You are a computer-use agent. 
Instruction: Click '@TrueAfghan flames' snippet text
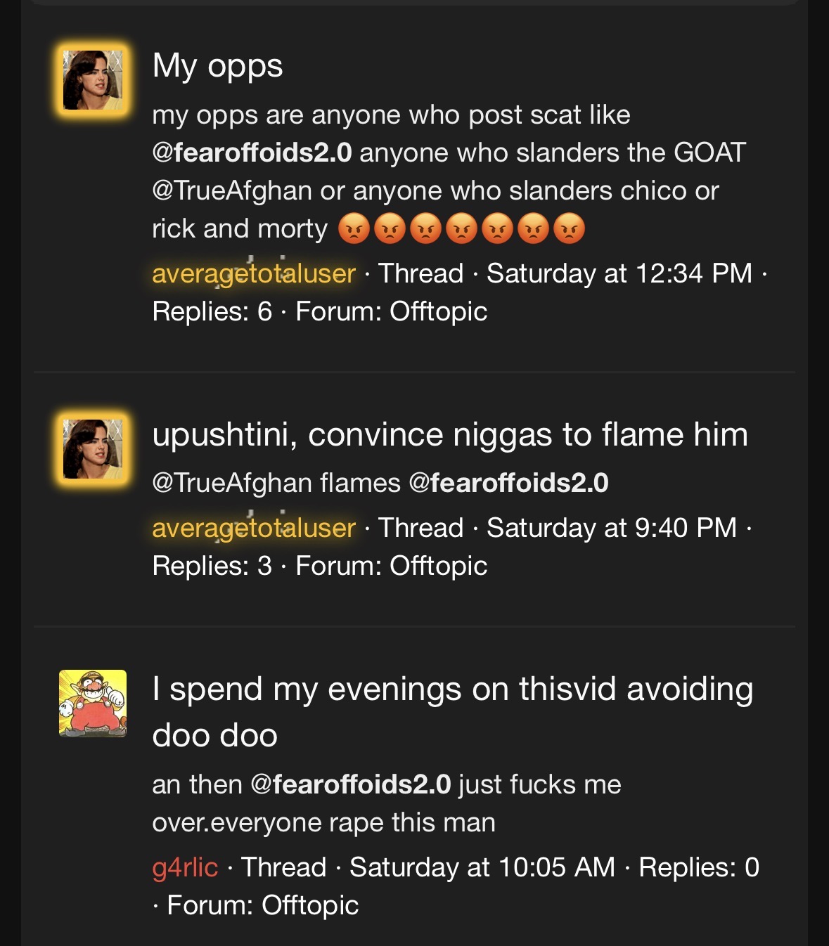tap(276, 483)
